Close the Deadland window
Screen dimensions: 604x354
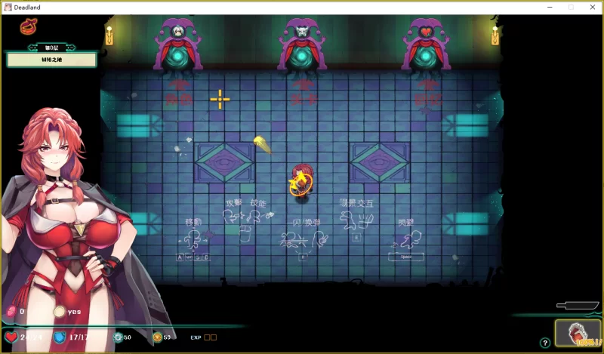coord(593,8)
